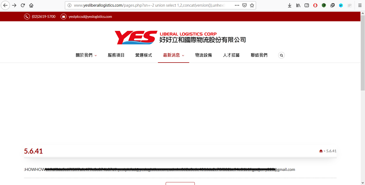The height and width of the screenshot is (185, 365).
Task: Open the 營運模式 menu item
Action: click(x=143, y=55)
